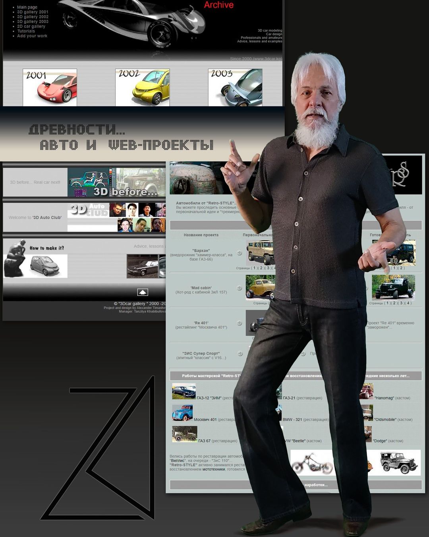The image size is (429, 537).
Task: Click the Willys jeep drawing image
Action: pos(398,463)
